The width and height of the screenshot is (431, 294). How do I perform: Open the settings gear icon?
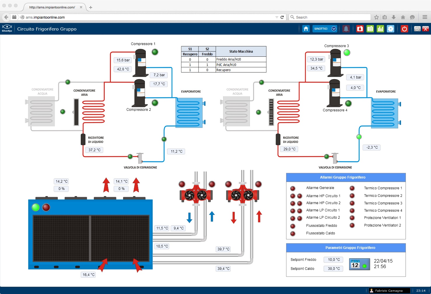390,29
